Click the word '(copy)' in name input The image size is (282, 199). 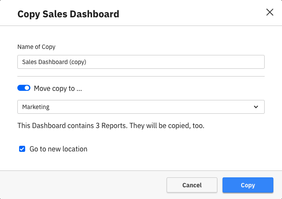[77, 62]
